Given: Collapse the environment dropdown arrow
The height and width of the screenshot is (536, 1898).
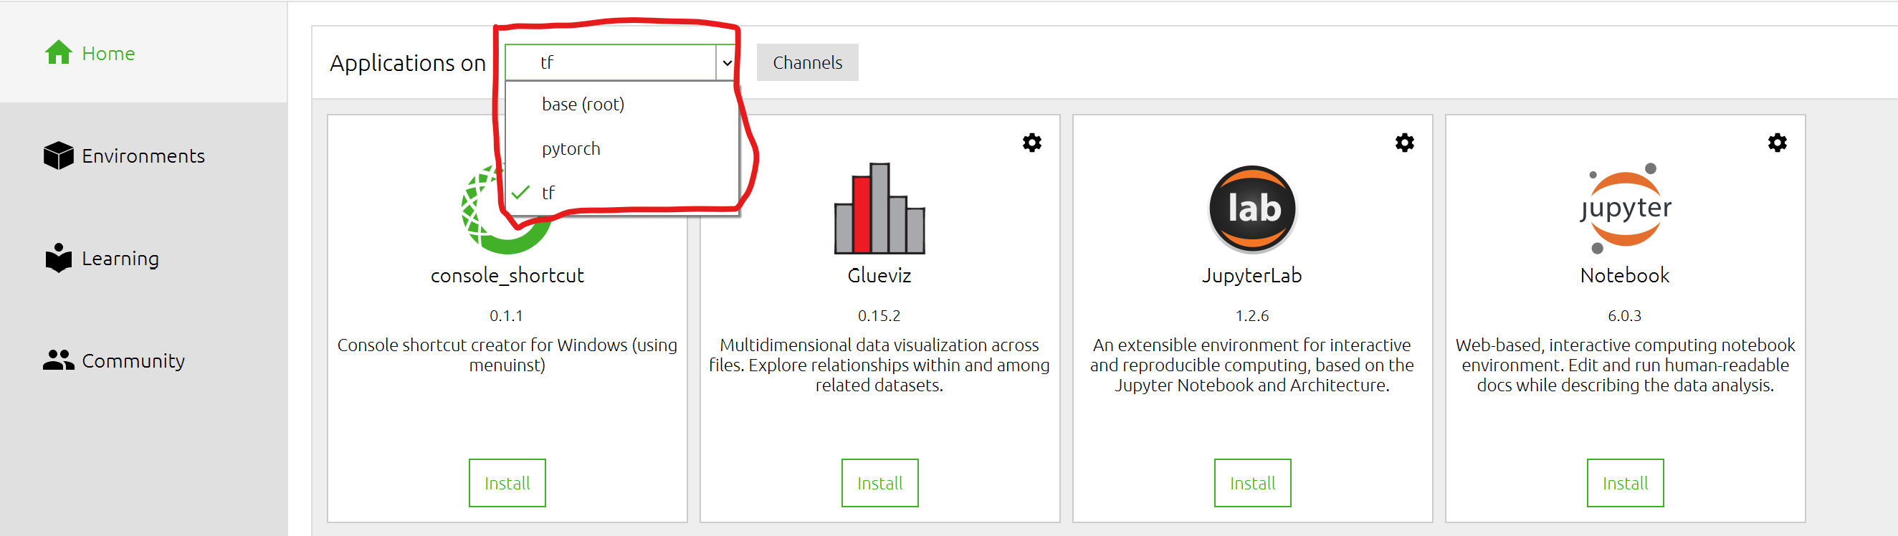Looking at the screenshot, I should point(727,62).
